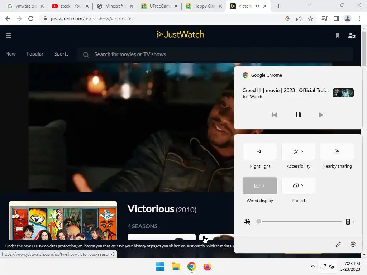Open the JustWatch account settings icon
367x275 pixels.
coord(352,35)
